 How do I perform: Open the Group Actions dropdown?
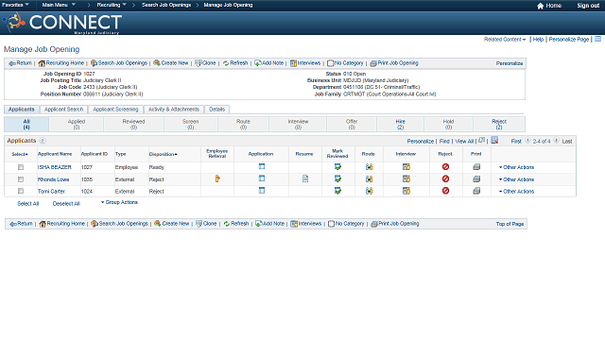tap(119, 202)
